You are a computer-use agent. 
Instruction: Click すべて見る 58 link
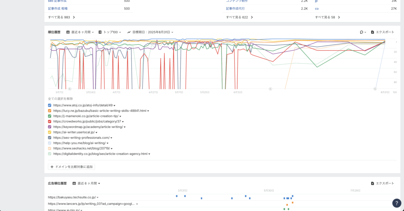click(x=327, y=17)
